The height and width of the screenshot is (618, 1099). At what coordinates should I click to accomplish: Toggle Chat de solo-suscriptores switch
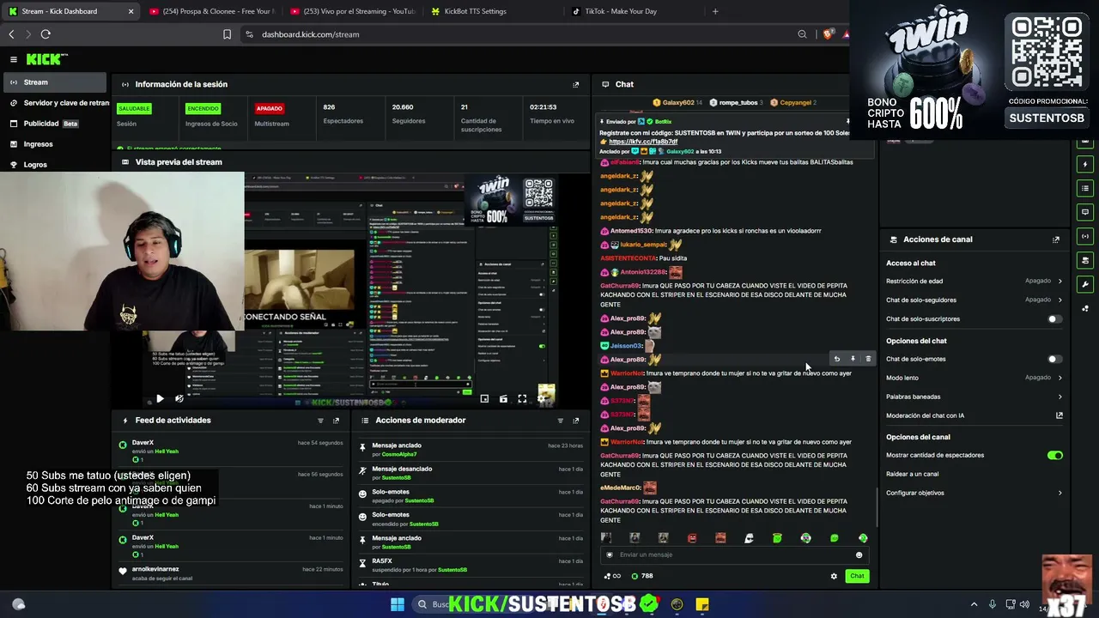coord(1054,319)
